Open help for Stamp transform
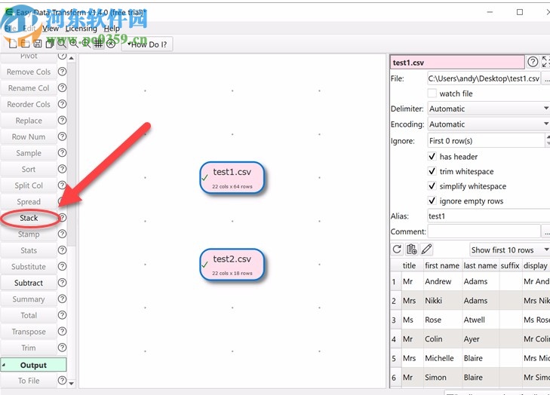Viewport: 550px width, 395px height. pos(62,234)
